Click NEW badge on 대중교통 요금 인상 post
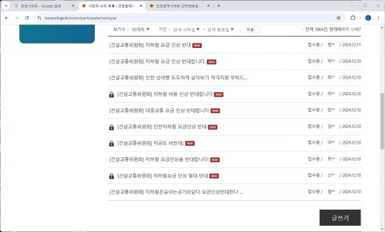The image size is (385, 232). pyautogui.click(x=215, y=111)
